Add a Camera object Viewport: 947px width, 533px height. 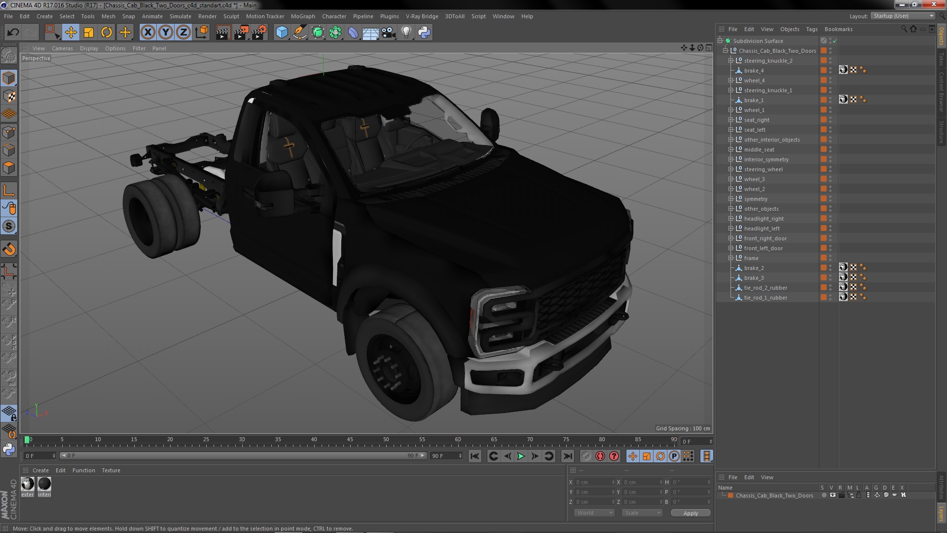pyautogui.click(x=389, y=33)
